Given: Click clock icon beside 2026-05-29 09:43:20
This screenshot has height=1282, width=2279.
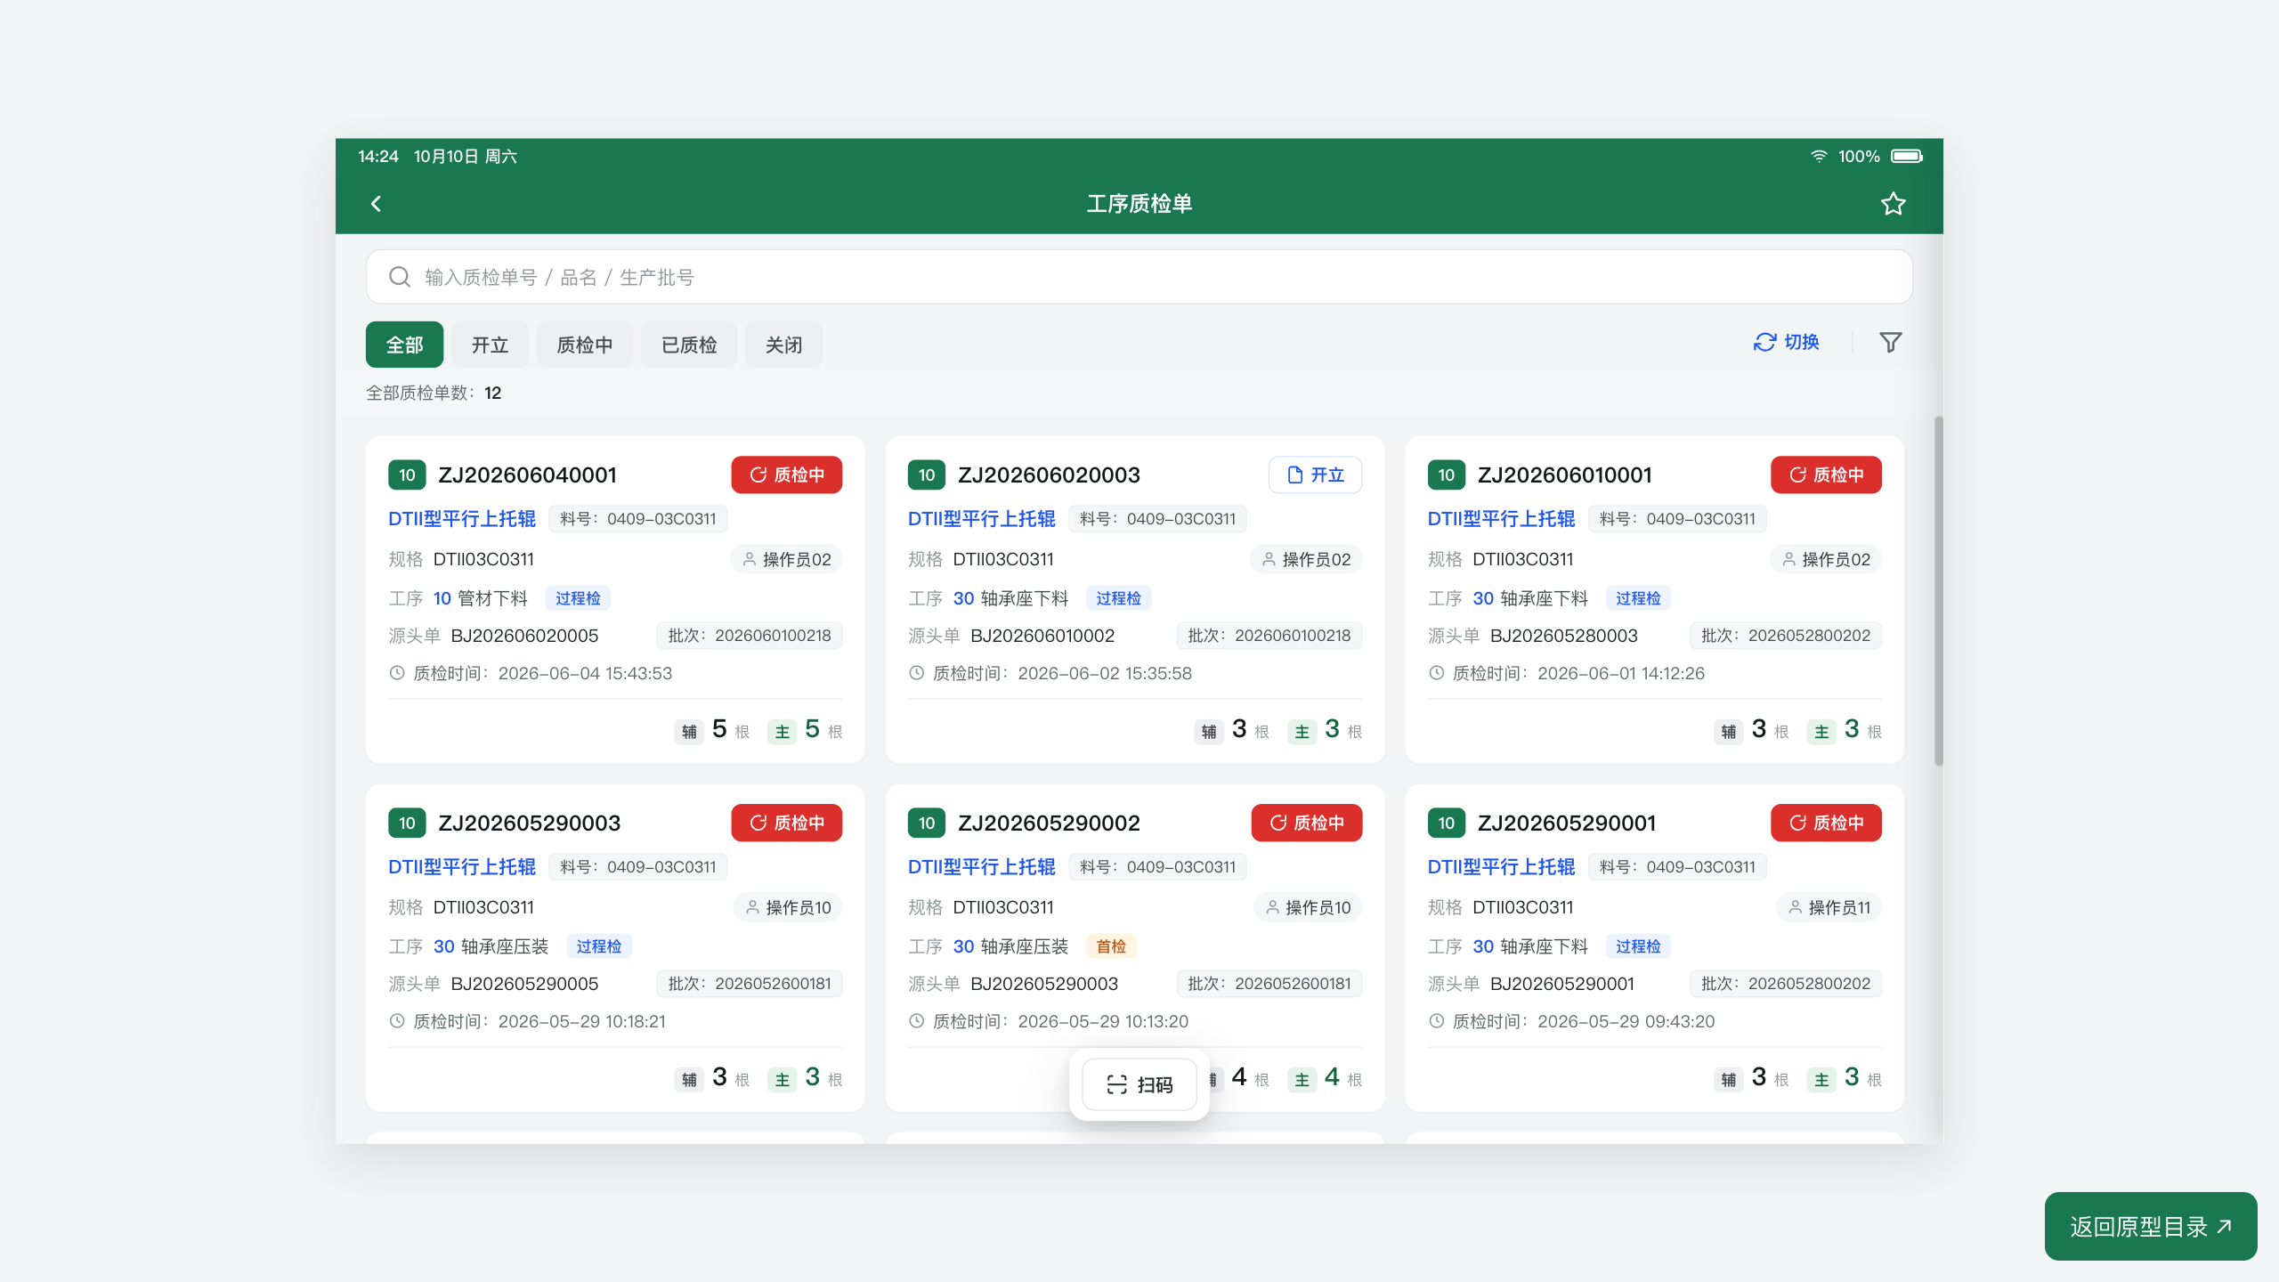Looking at the screenshot, I should [1436, 1021].
